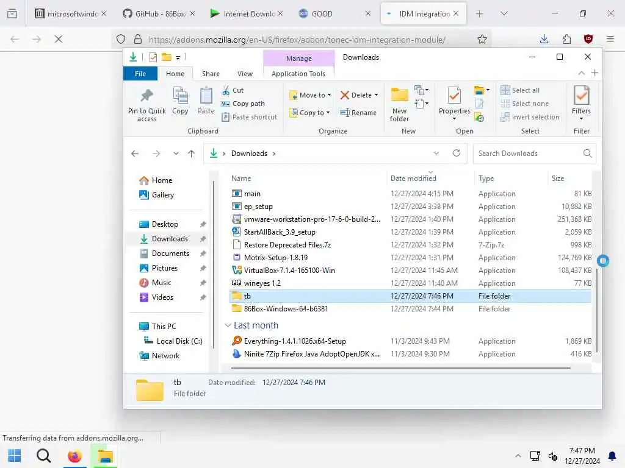625x468 pixels.
Task: Select StartAllBack_3.9_setup file
Action: pos(411,232)
